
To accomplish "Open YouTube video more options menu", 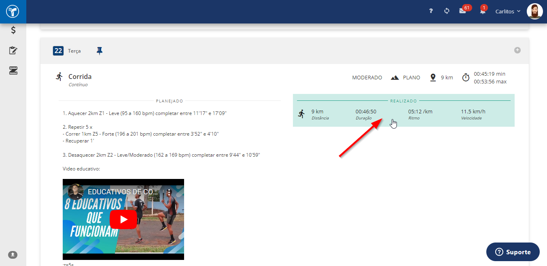I will [170, 192].
